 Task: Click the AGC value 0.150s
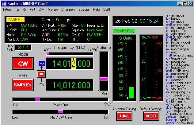[63, 35]
